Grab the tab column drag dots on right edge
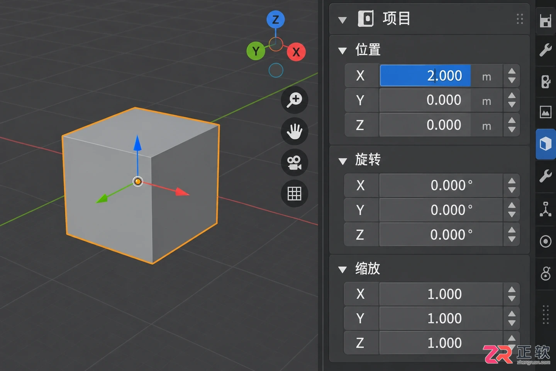Viewport: 556px width, 371px height. tap(545, 315)
